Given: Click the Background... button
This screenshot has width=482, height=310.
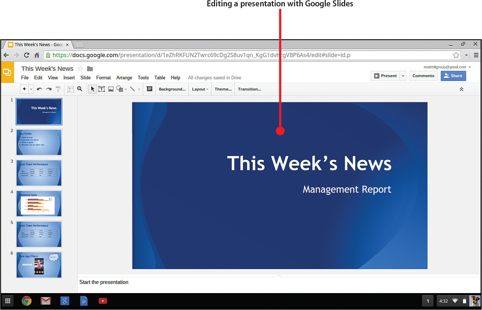Looking at the screenshot, I should click(x=172, y=89).
